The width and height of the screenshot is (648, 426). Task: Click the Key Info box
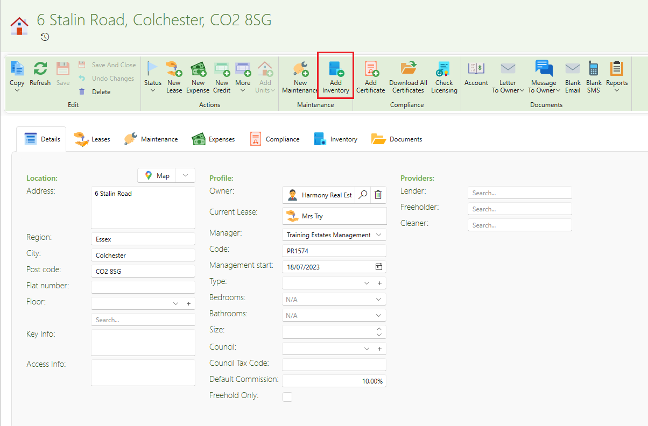pos(143,343)
